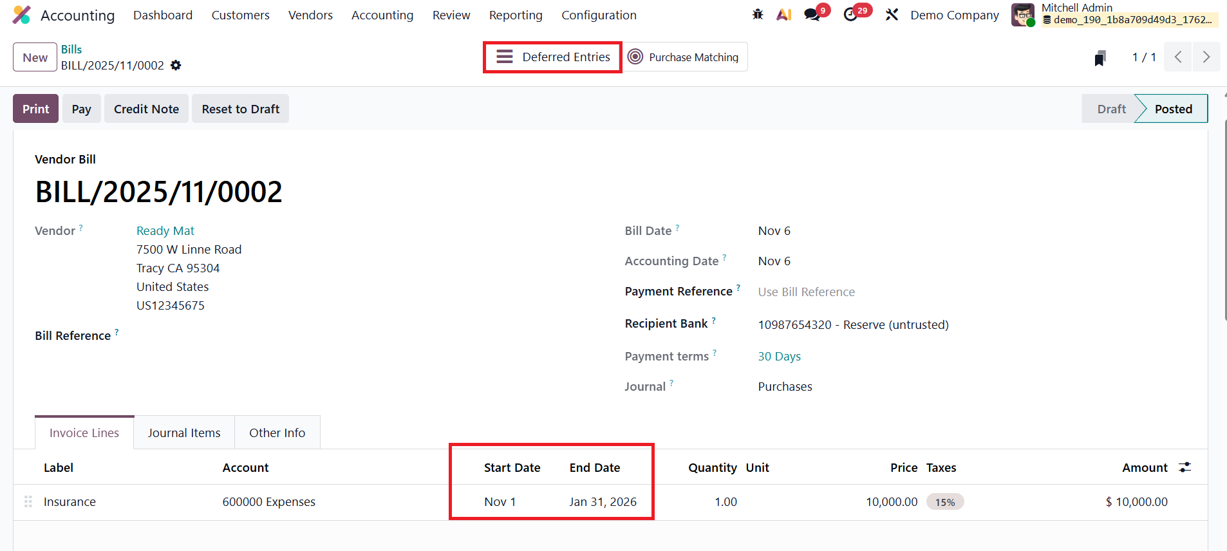Open the Ready Mat vendor link
The height and width of the screenshot is (551, 1227).
(x=165, y=230)
